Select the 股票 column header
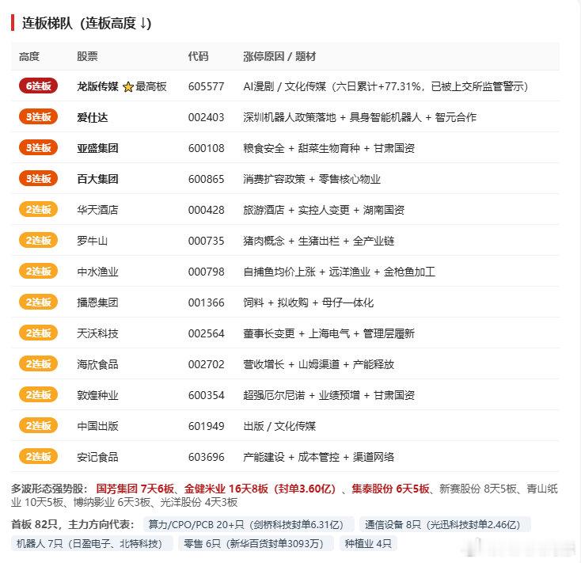This screenshot has height=563, width=581. [87, 56]
